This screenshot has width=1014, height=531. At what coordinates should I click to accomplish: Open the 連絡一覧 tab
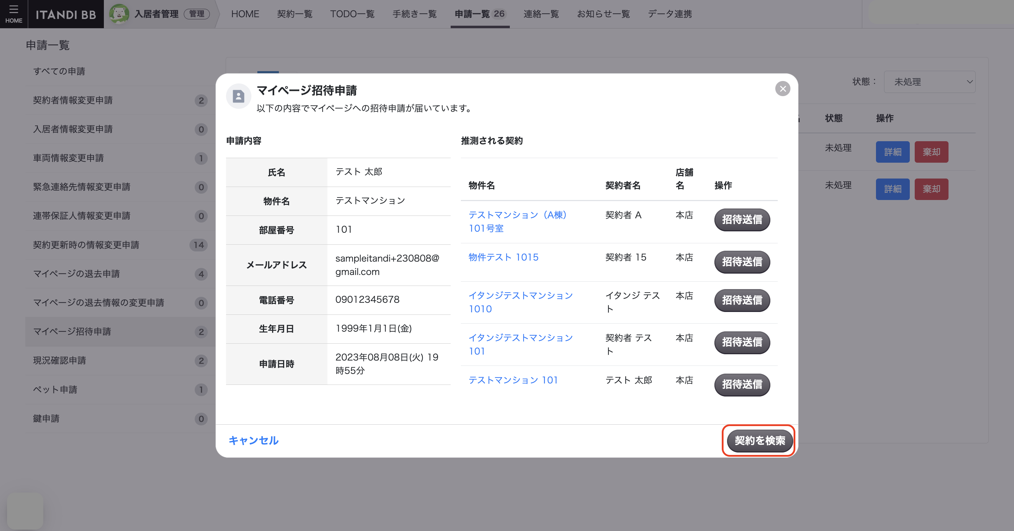tap(541, 14)
